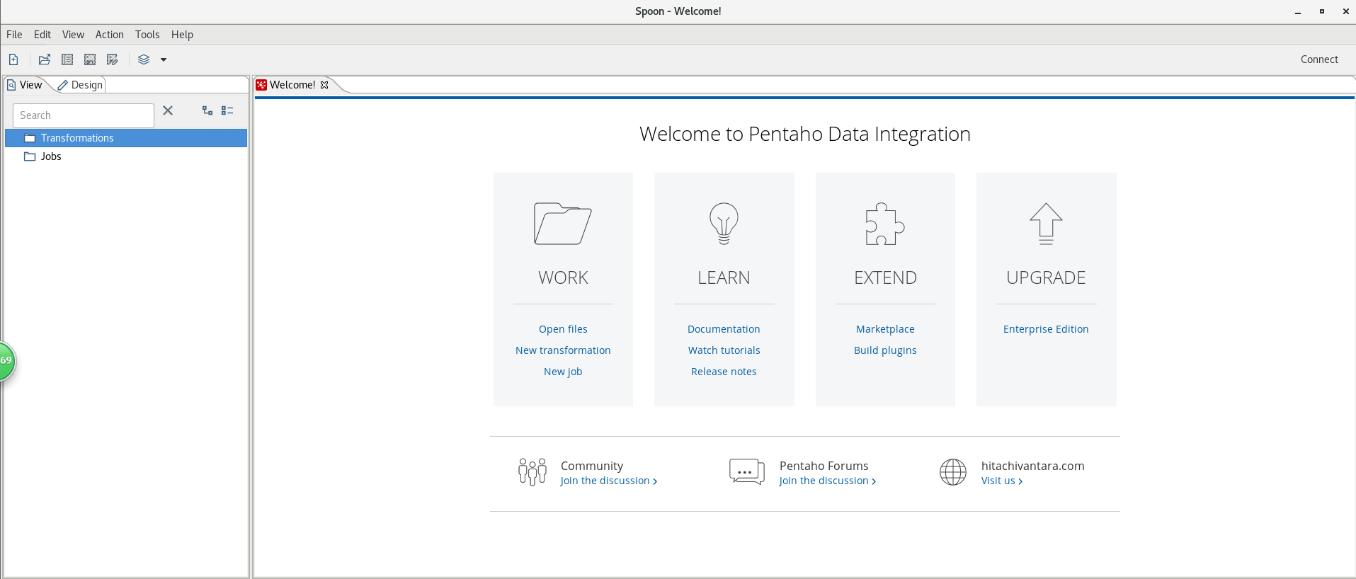Image resolution: width=1356 pixels, height=579 pixels.
Task: Click the New transformation link
Action: 563,350
